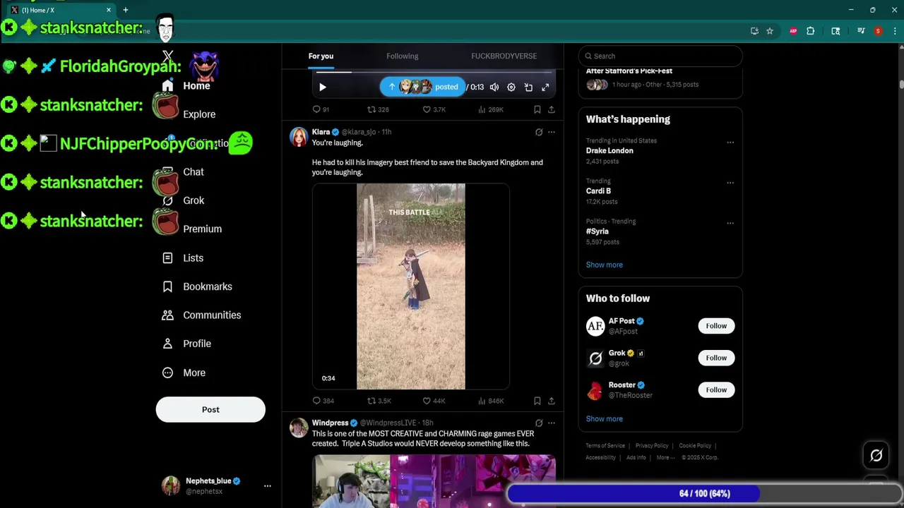The image size is (904, 508).
Task: Open options for Drake London trend
Action: point(730,143)
